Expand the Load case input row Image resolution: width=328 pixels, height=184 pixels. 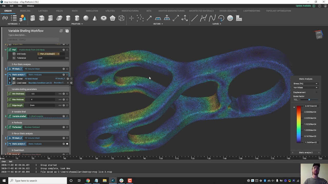[10, 83]
